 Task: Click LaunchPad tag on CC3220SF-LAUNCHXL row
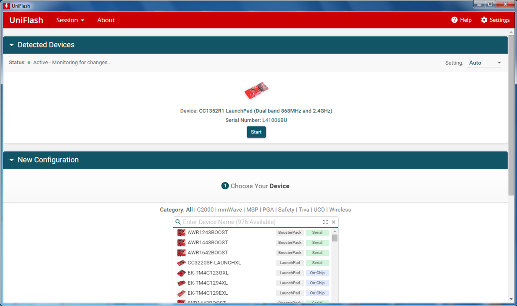click(x=290, y=263)
